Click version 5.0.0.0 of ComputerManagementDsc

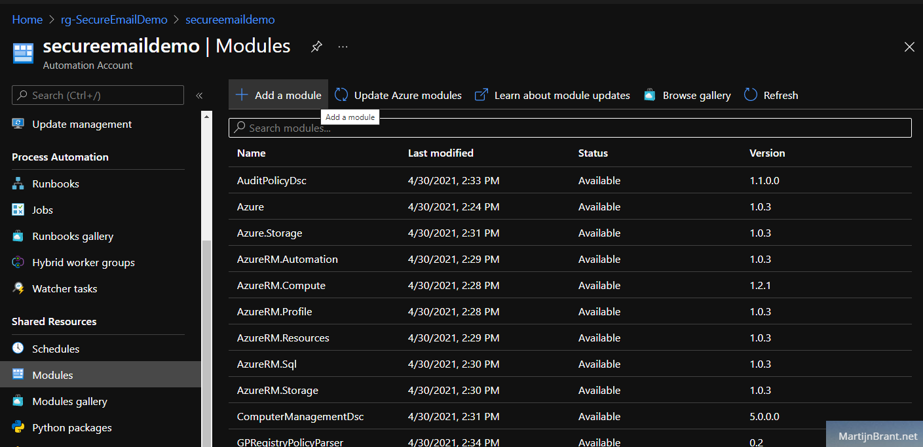(764, 416)
